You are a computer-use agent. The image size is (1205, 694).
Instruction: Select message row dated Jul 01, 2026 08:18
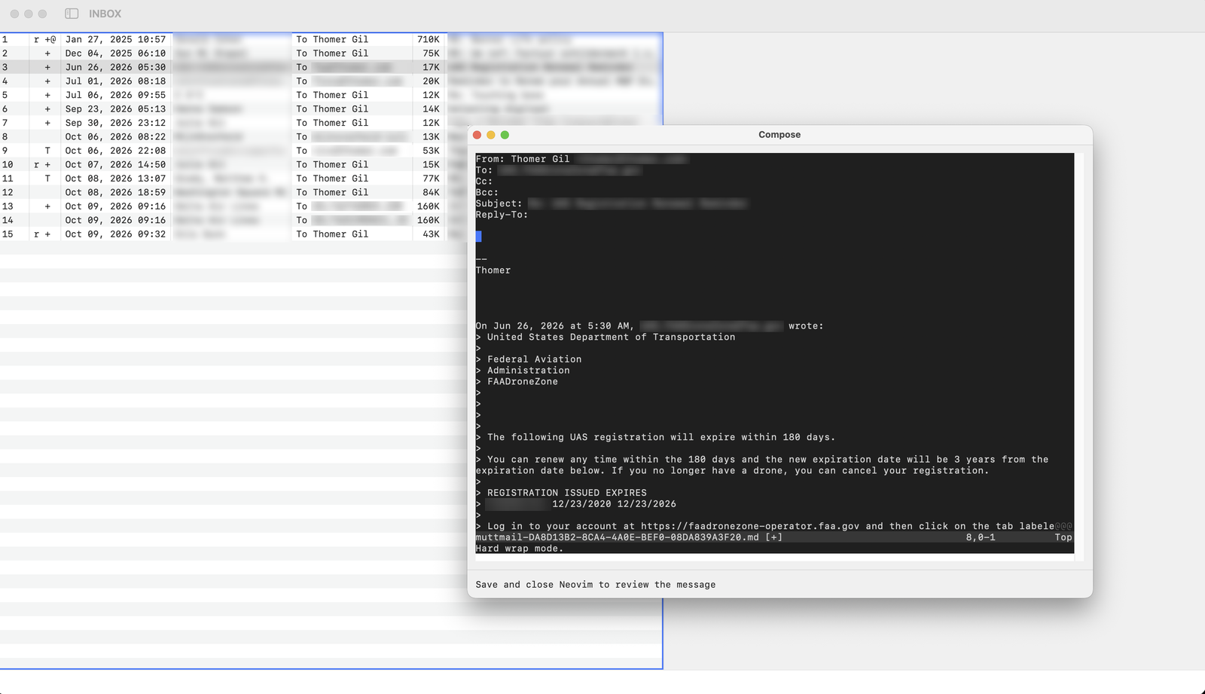(x=331, y=81)
